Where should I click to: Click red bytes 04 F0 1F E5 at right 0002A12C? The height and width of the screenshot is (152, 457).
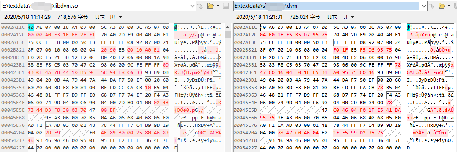pyautogui.click(x=275, y=35)
